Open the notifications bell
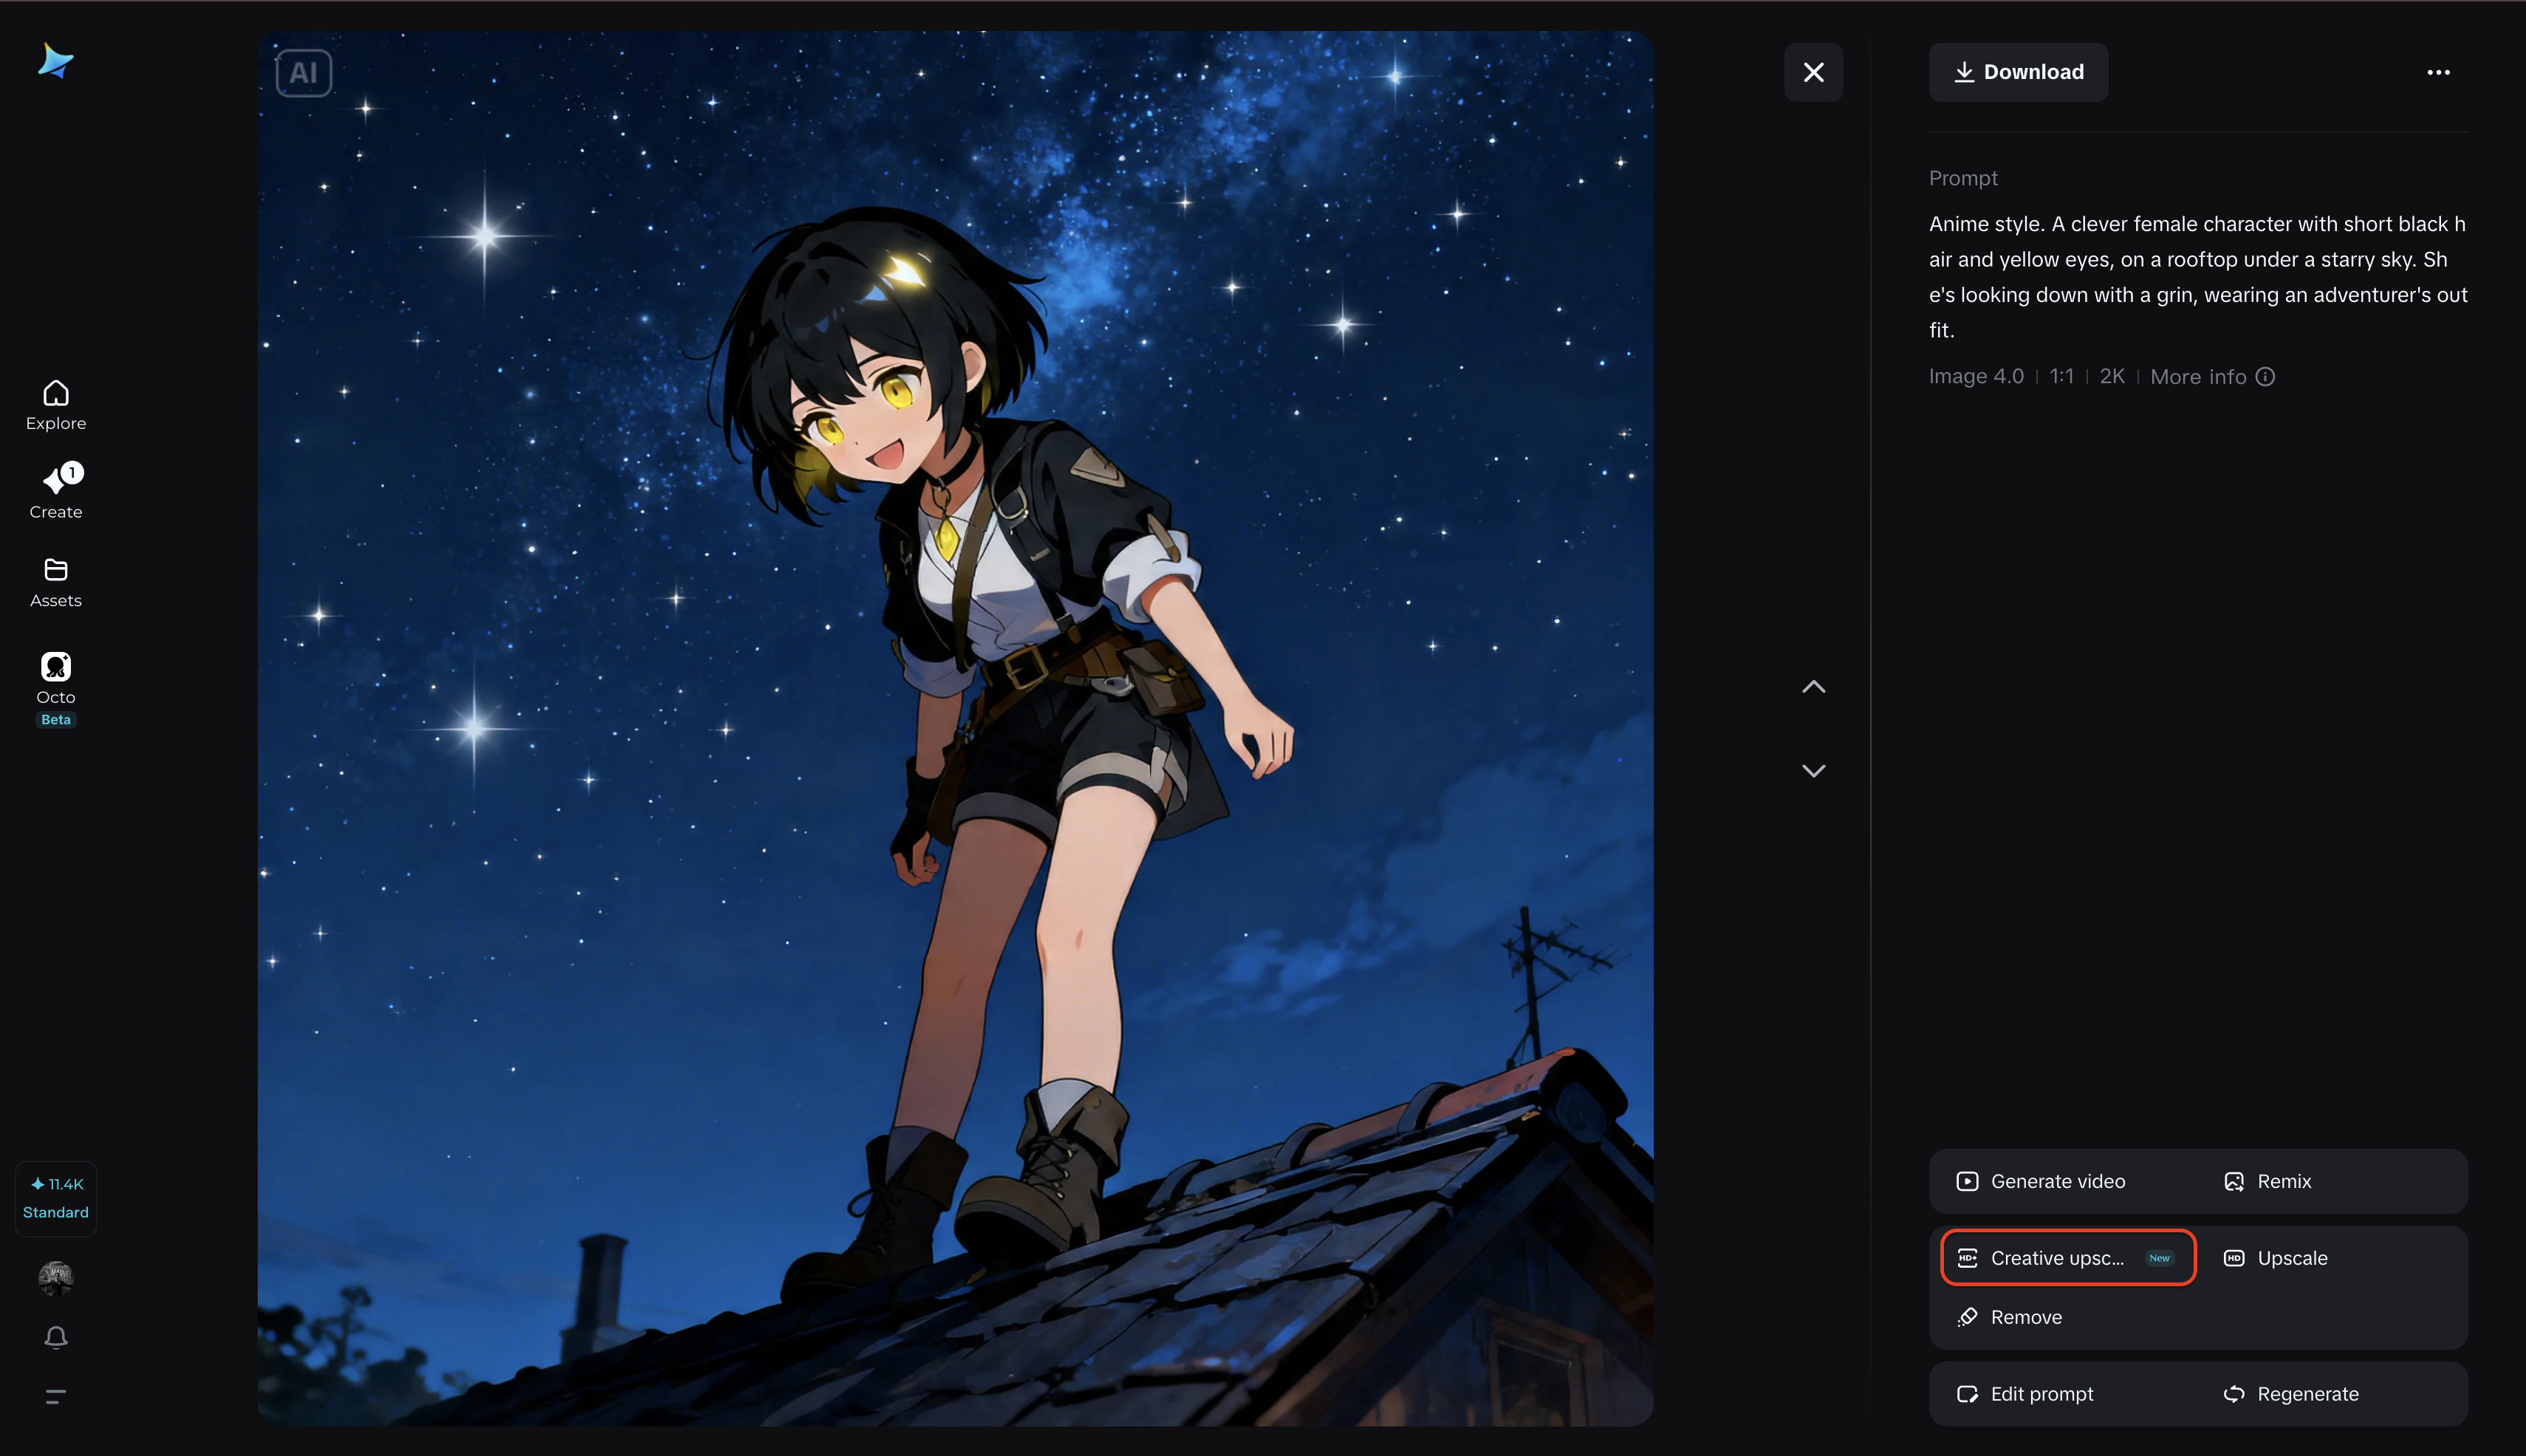The height and width of the screenshot is (1456, 2526). coord(56,1338)
